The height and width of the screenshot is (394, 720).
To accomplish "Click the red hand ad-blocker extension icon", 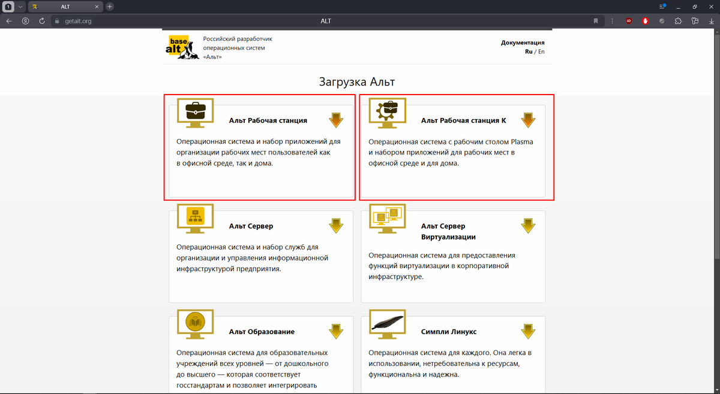I will (644, 21).
